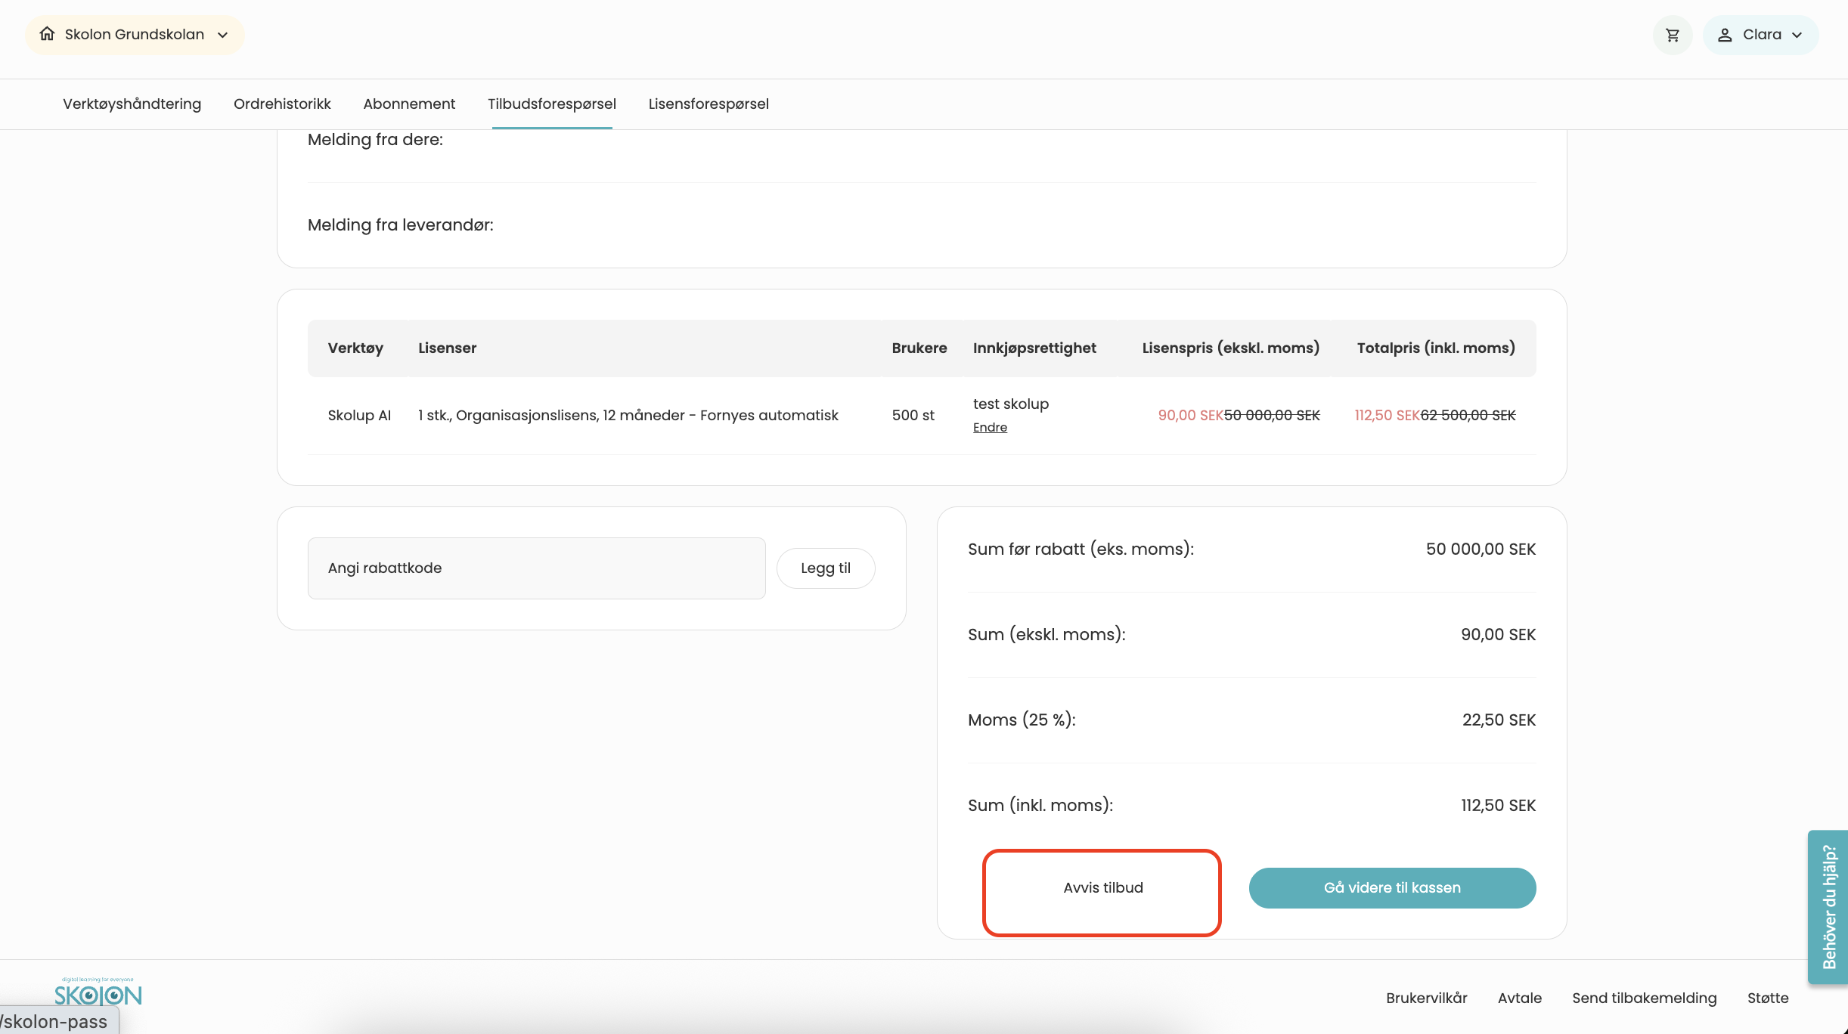Open the shopping cart icon

[x=1672, y=35]
